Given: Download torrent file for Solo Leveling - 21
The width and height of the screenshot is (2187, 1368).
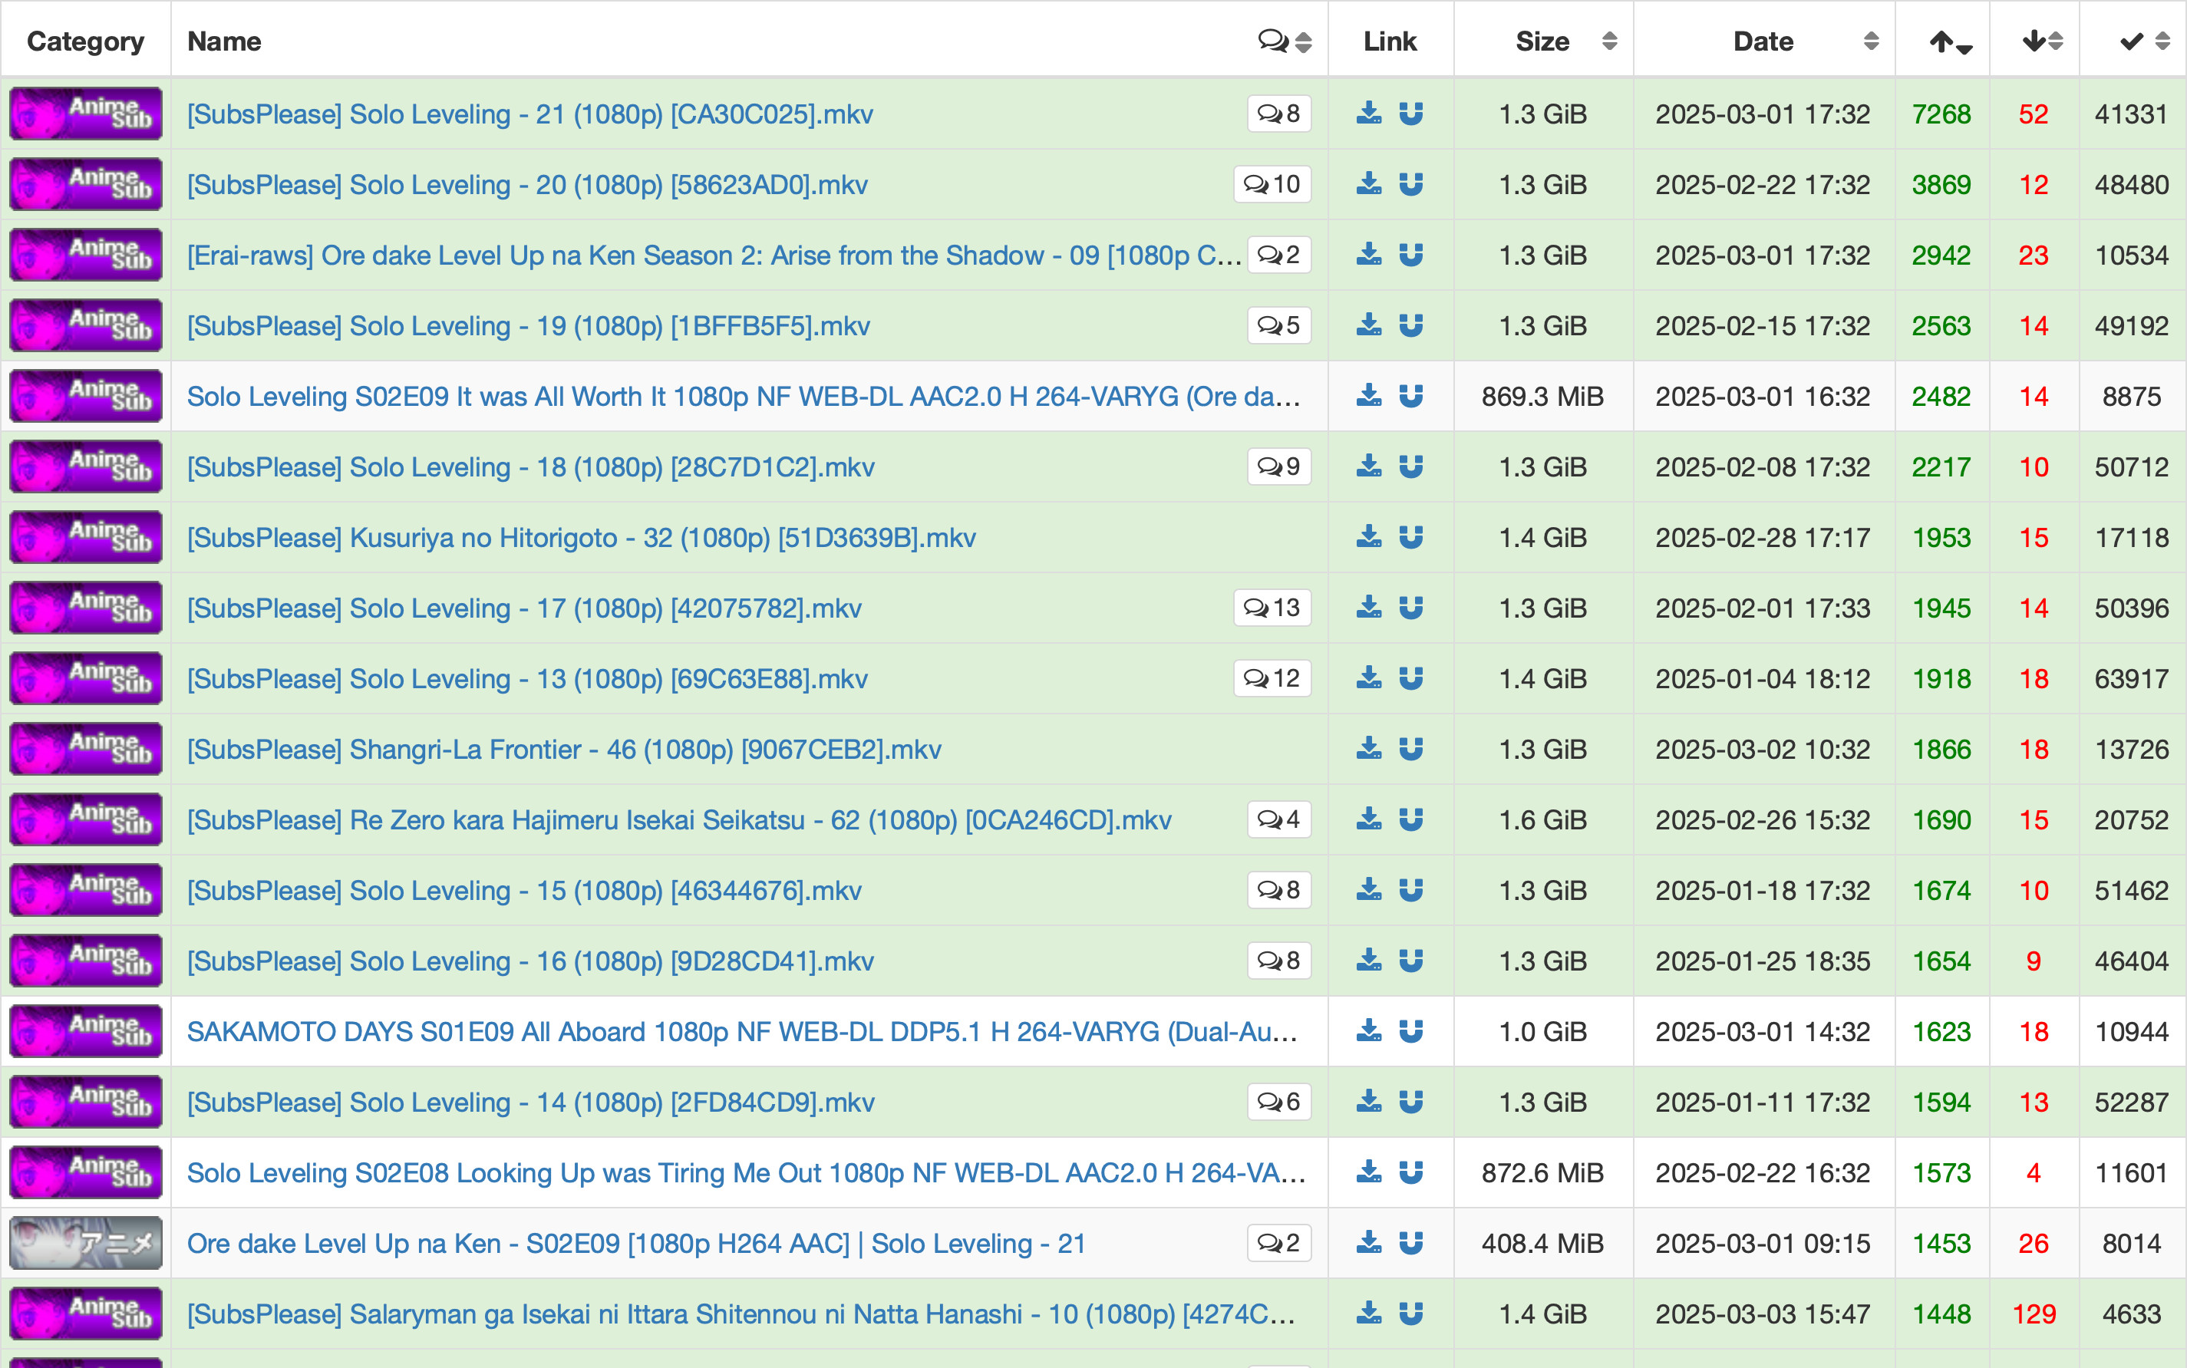Looking at the screenshot, I should pos(1369,113).
